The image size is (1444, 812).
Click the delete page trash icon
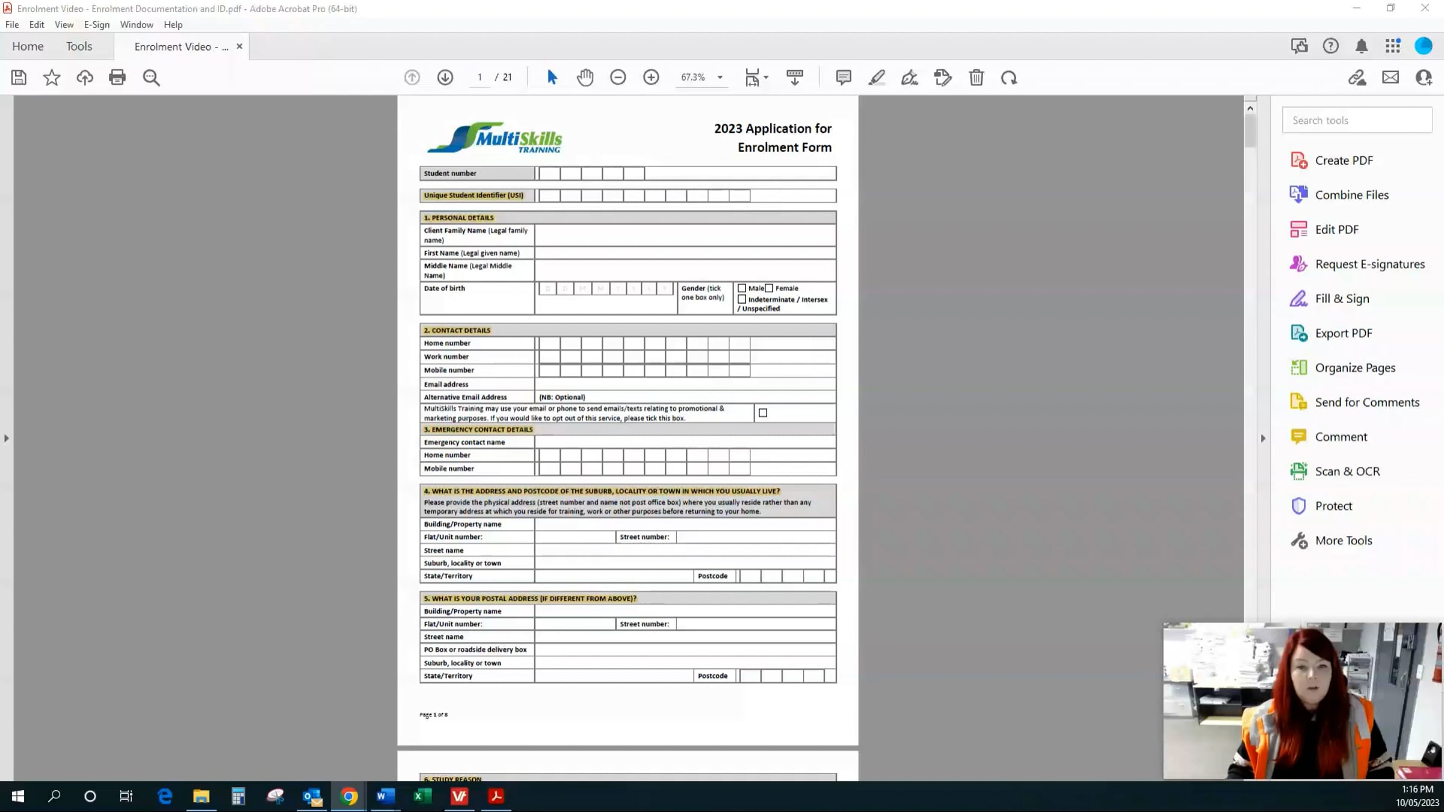(976, 78)
